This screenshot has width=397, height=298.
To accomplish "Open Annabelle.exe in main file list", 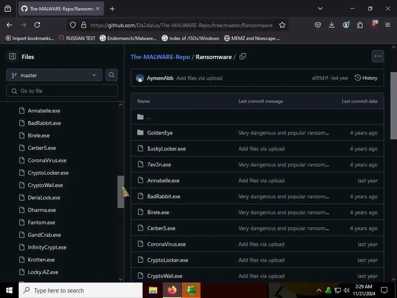I will [x=163, y=181].
